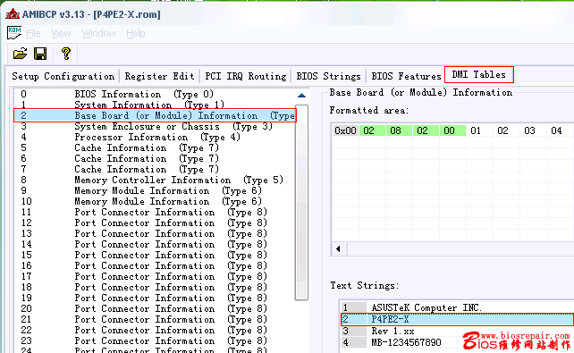
Task: Select row 12 Port Connector Information
Action: click(155, 223)
